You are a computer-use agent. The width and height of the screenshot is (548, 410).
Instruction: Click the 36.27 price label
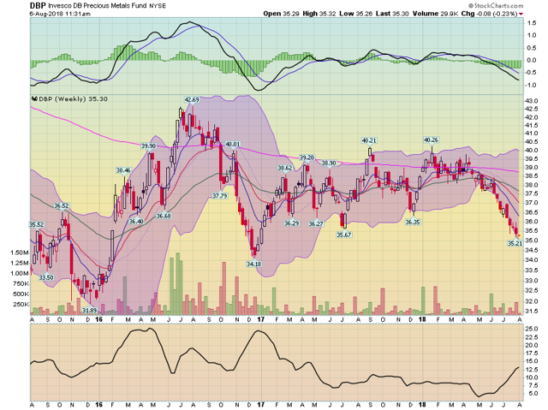(x=316, y=224)
